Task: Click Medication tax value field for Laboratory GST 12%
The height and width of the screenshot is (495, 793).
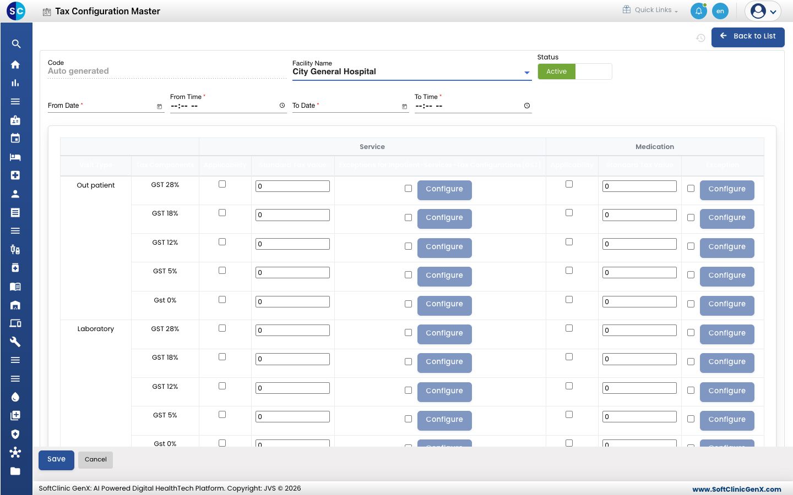Action: point(639,388)
